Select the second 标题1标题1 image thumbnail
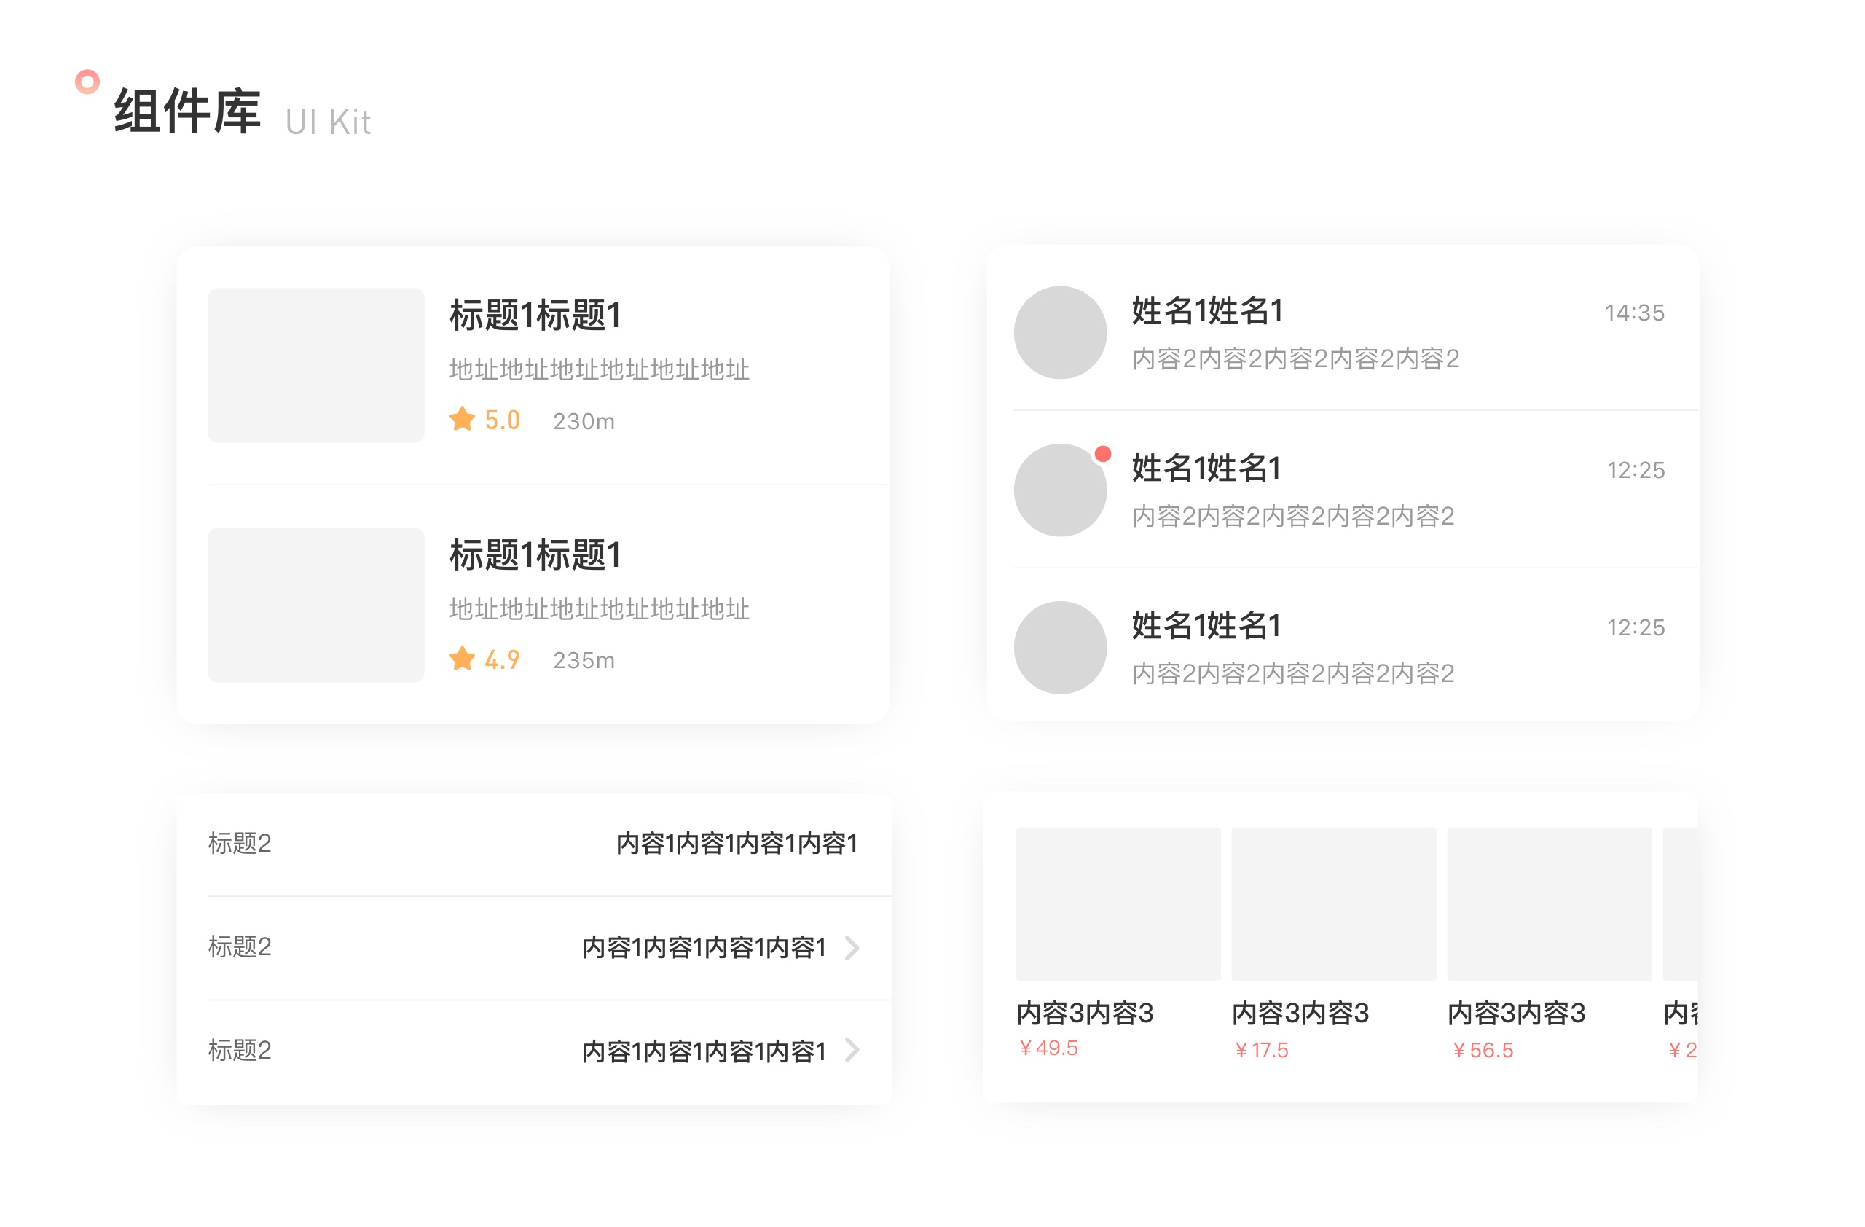Viewport: 1865px width, 1227px height. point(315,604)
